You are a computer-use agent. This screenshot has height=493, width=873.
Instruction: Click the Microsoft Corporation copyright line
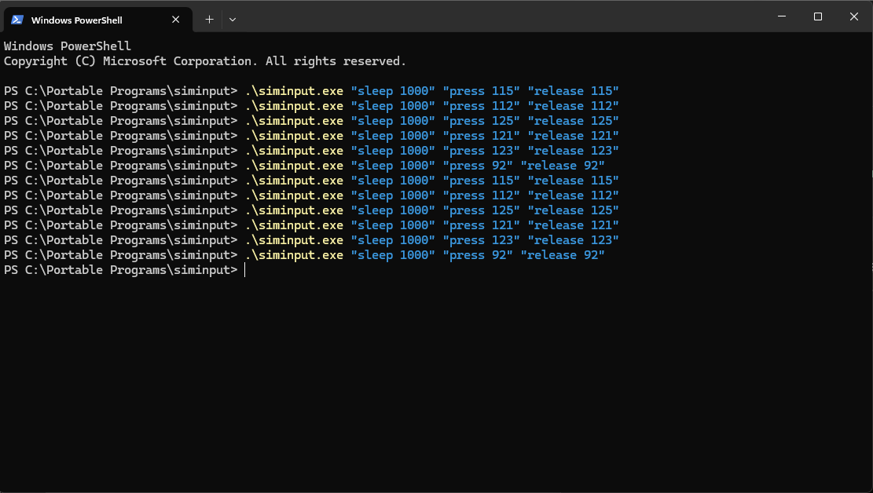click(205, 61)
